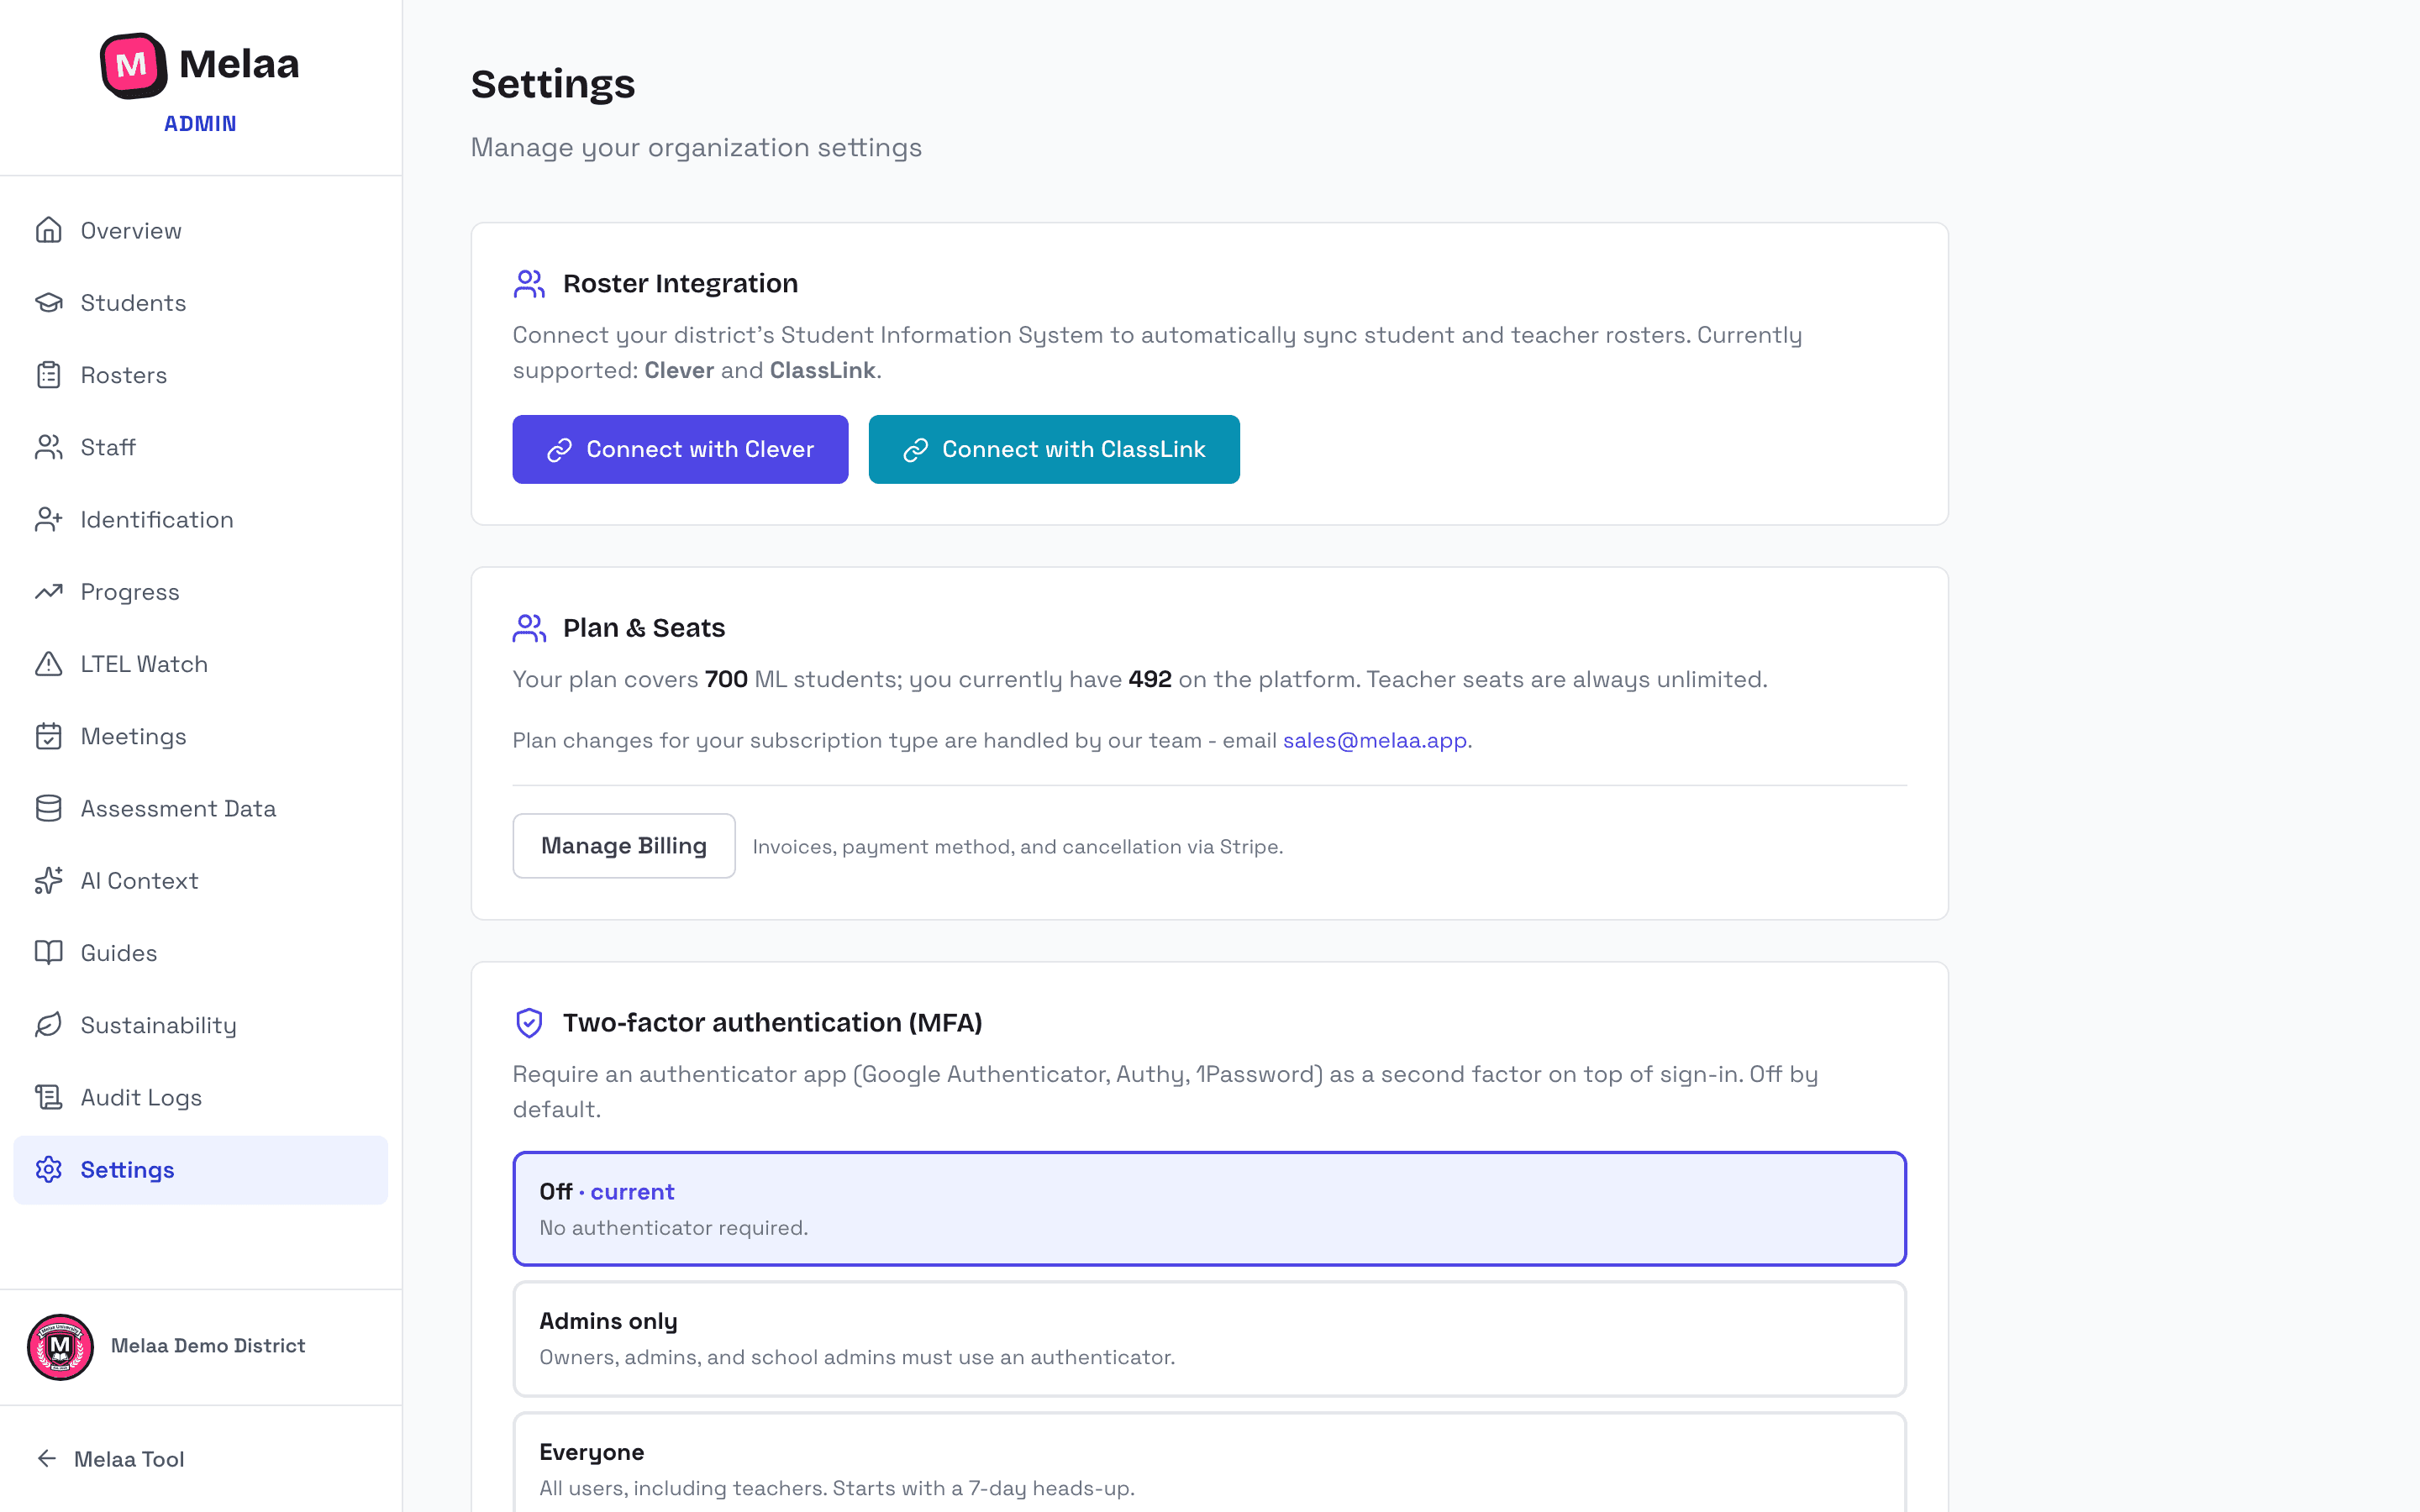2420x1512 pixels.
Task: Click 'Manage your organization settings' subtitle
Action: tap(696, 147)
